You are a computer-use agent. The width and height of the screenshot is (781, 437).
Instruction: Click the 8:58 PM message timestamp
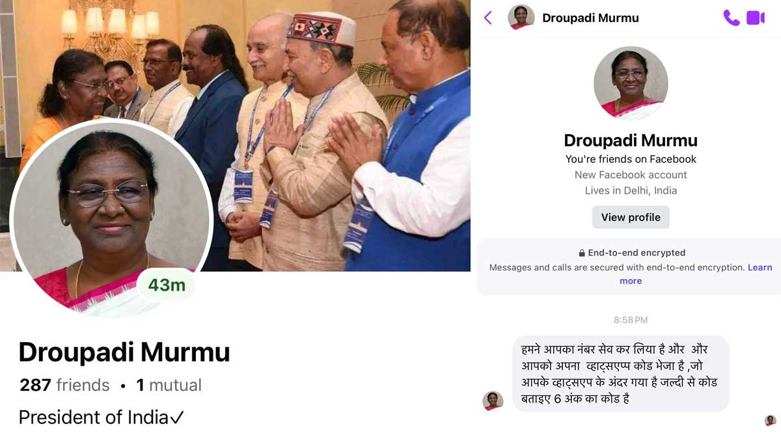click(x=631, y=320)
